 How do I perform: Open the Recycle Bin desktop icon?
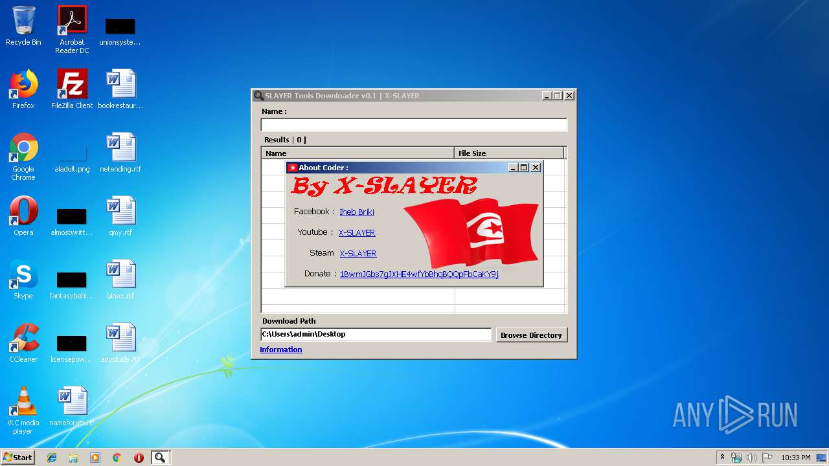pyautogui.click(x=23, y=26)
